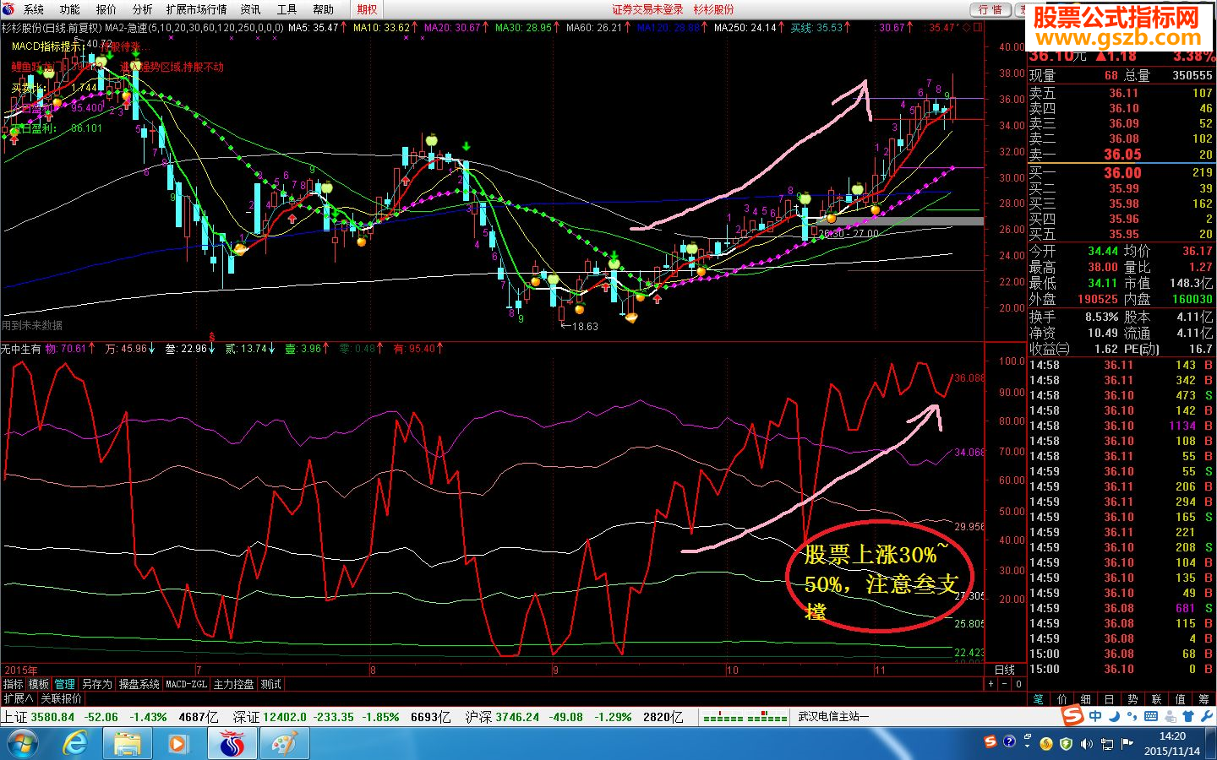Click the wrench settings icon in IME bar

[x=1207, y=716]
